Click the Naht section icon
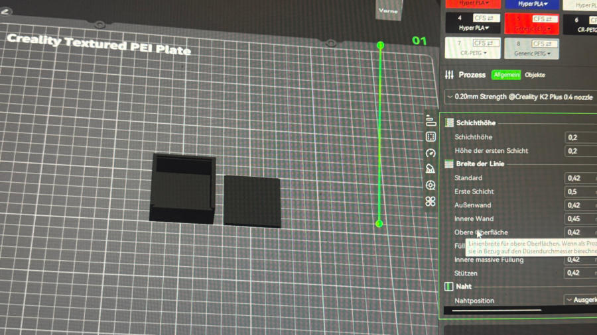Image resolution: width=597 pixels, height=335 pixels. pyautogui.click(x=449, y=287)
